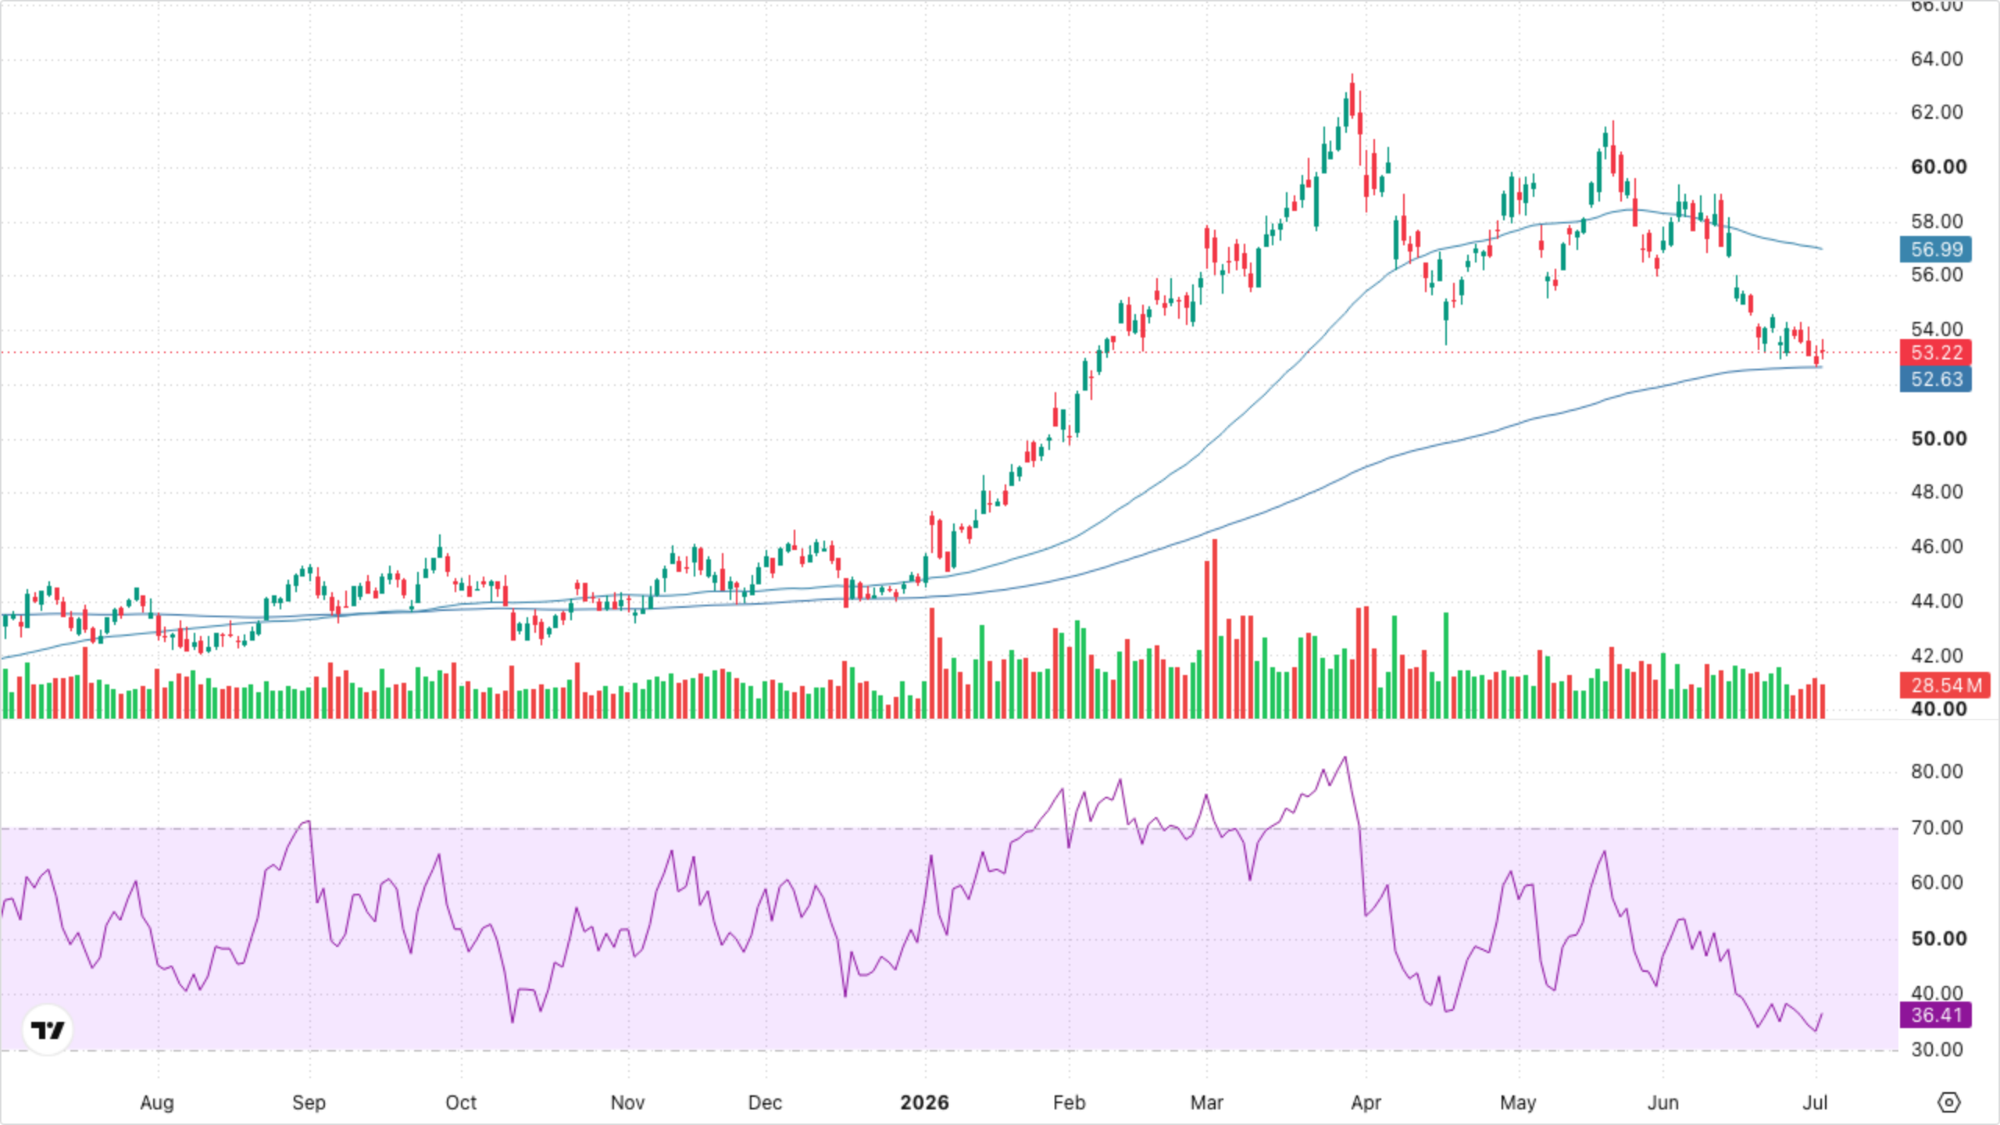The image size is (2000, 1125).
Task: Click the RSI peak near late March
Action: 1345,758
